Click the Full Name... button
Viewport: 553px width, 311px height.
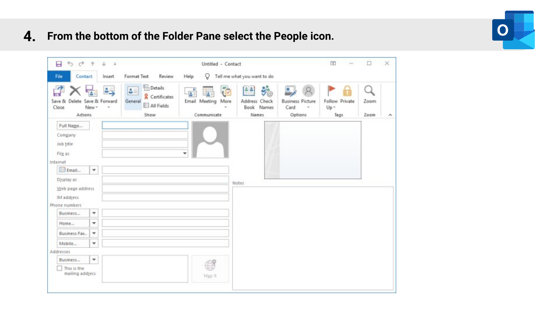(x=73, y=126)
